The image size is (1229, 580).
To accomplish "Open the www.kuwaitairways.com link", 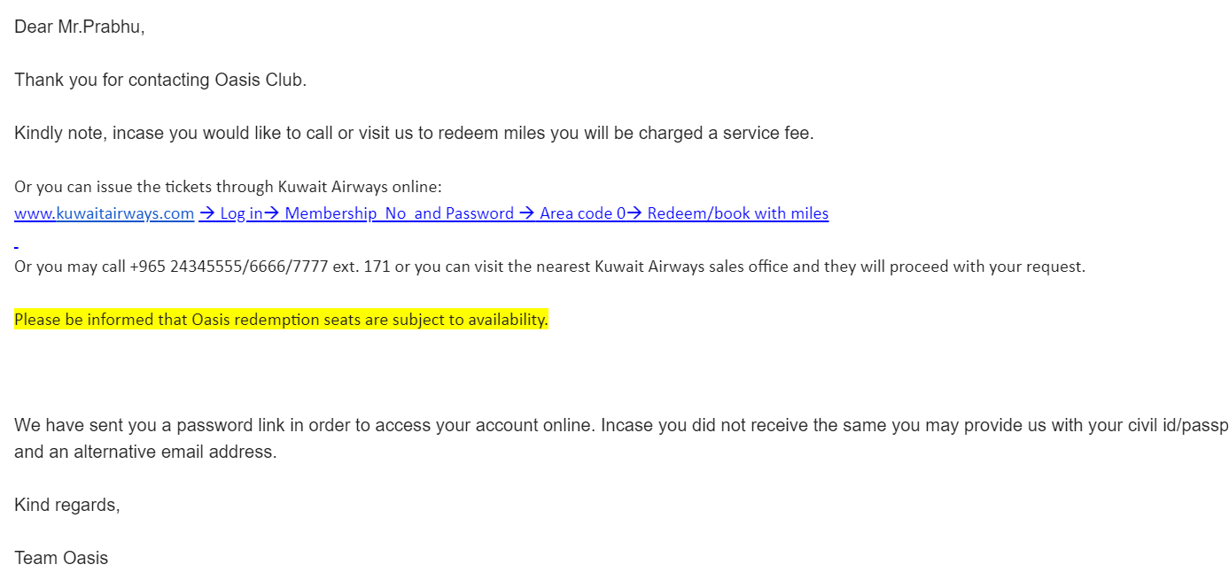I will tap(104, 213).
